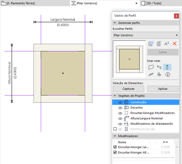The image size is (182, 164).
Task: Click the duplicate profile icon
Action: tap(159, 44)
